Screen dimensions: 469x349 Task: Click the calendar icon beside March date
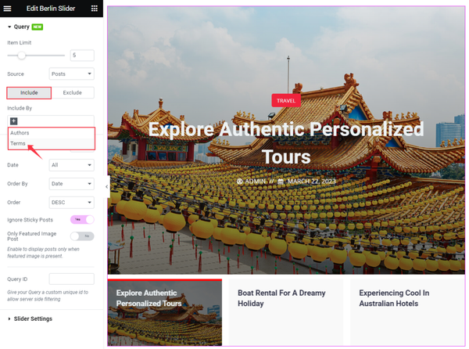click(281, 182)
